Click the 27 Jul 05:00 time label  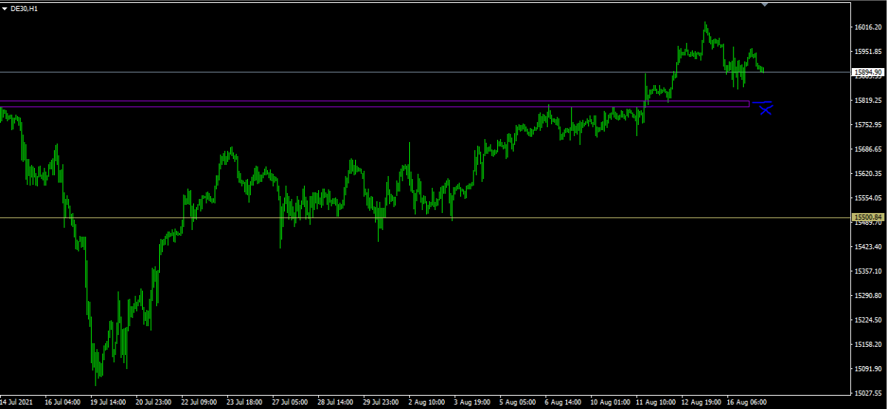[291, 403]
